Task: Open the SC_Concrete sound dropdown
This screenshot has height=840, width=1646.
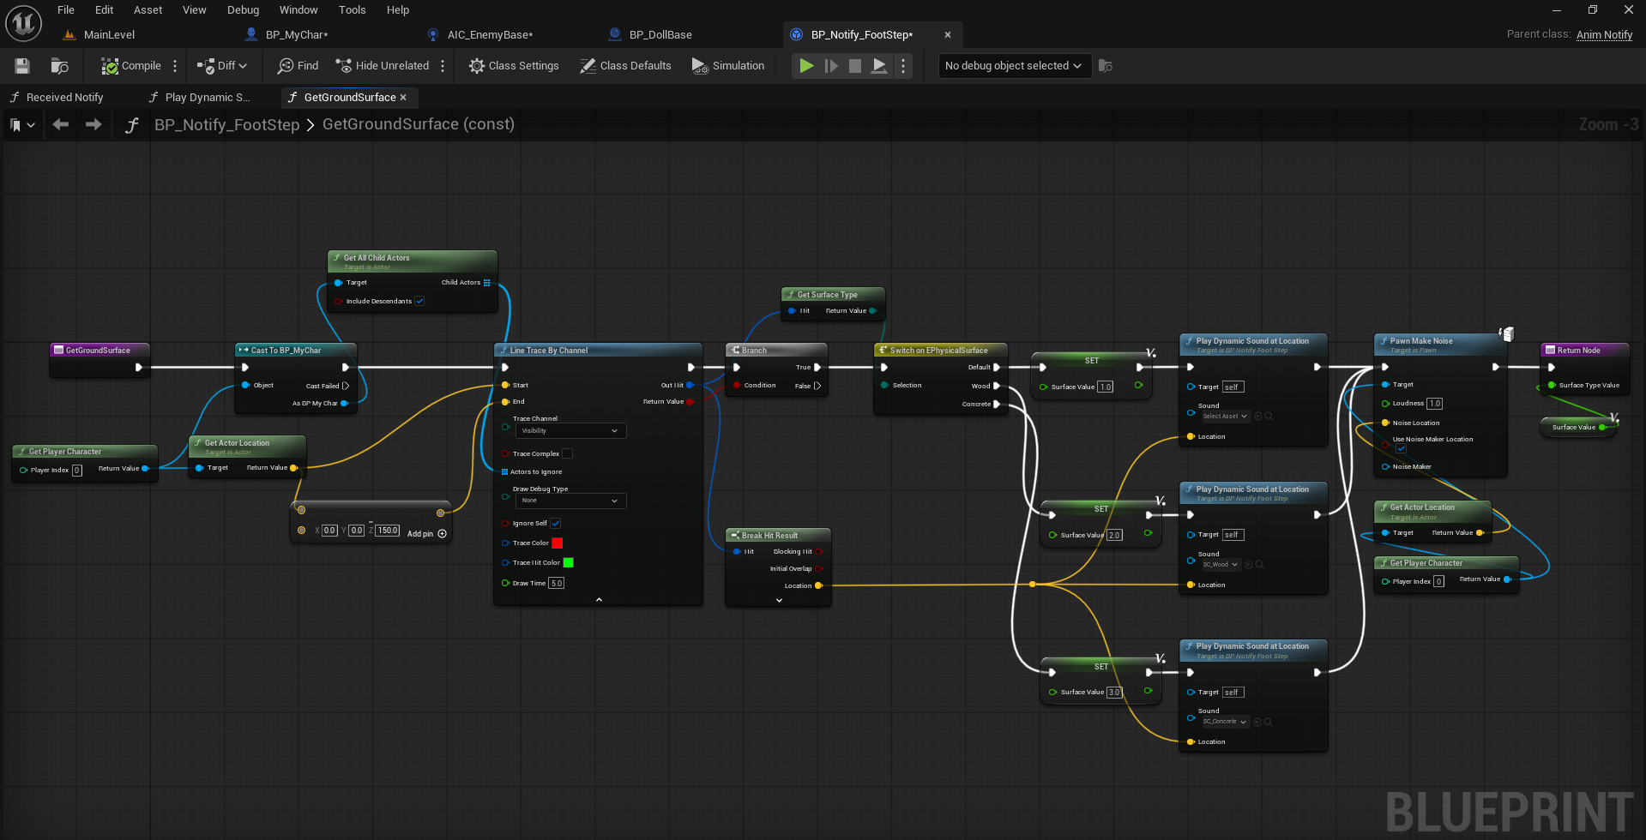Action: (x=1224, y=722)
